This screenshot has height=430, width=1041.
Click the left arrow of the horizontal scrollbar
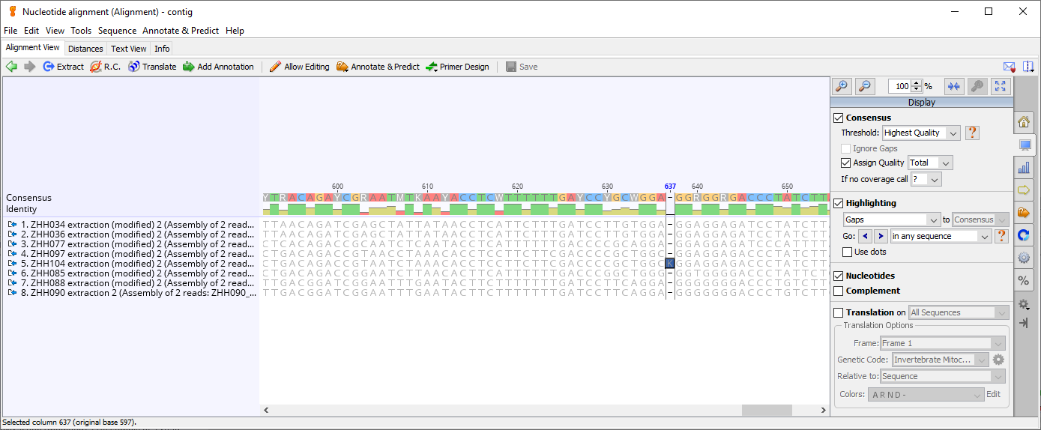[265, 411]
